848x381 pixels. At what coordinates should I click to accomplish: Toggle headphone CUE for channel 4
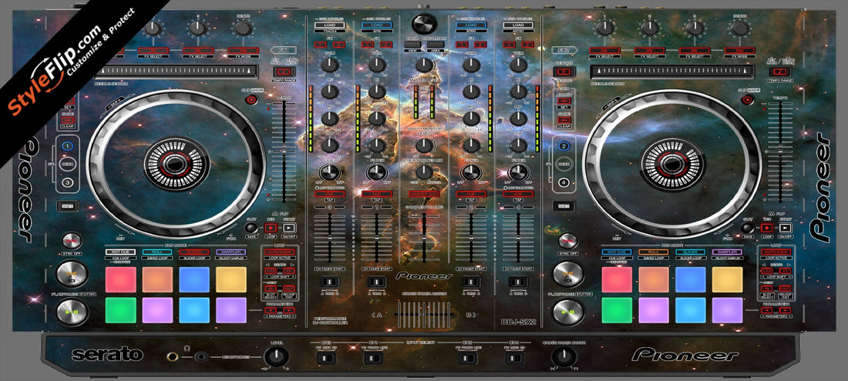(x=518, y=193)
